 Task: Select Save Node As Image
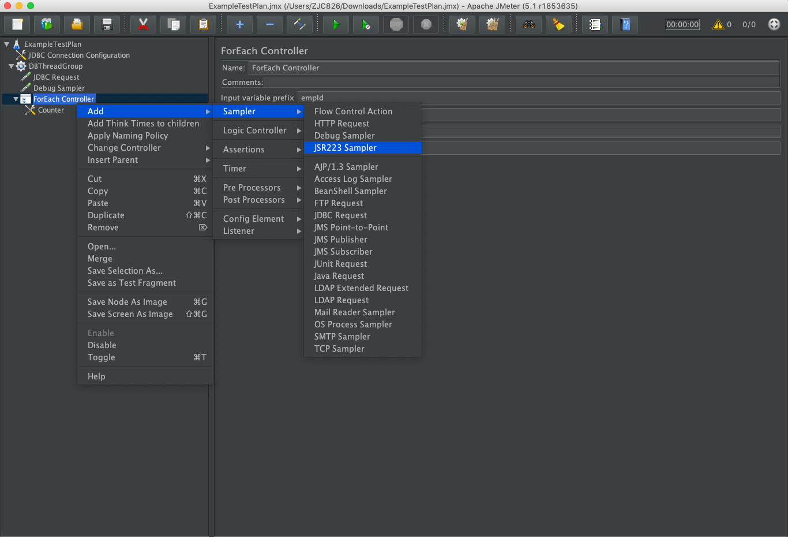pos(145,302)
